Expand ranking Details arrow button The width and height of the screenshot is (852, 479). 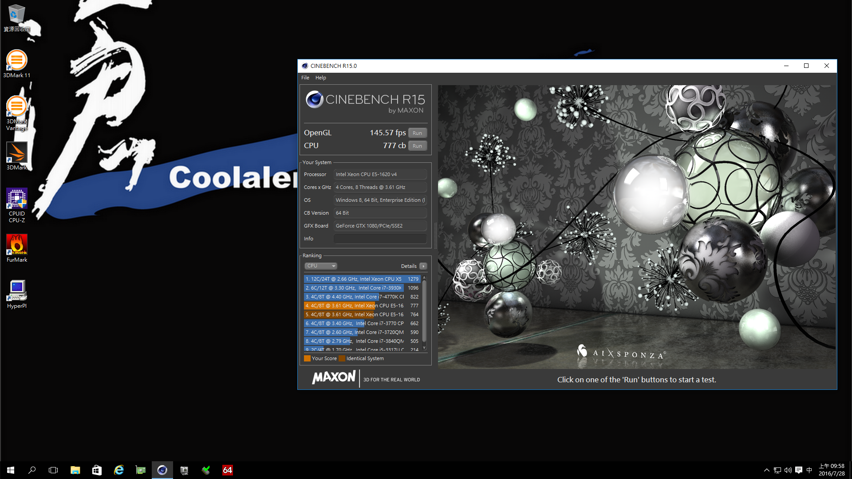point(423,266)
